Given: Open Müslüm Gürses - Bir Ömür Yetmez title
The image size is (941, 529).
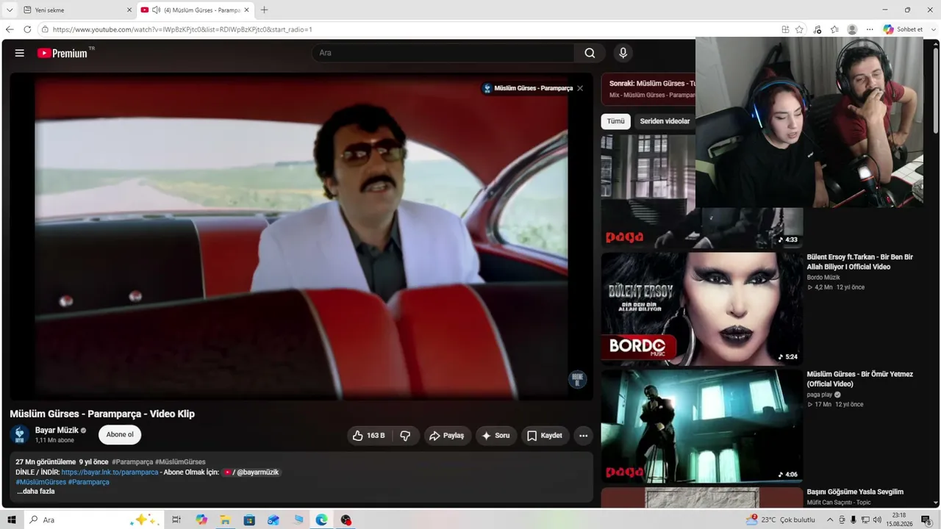Looking at the screenshot, I should point(860,379).
